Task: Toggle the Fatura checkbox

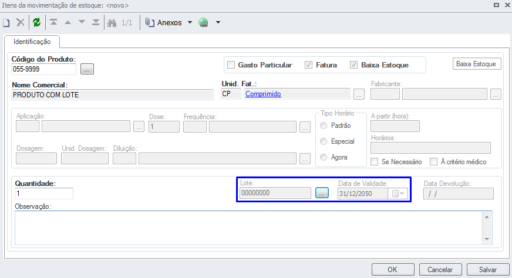Action: (308, 65)
